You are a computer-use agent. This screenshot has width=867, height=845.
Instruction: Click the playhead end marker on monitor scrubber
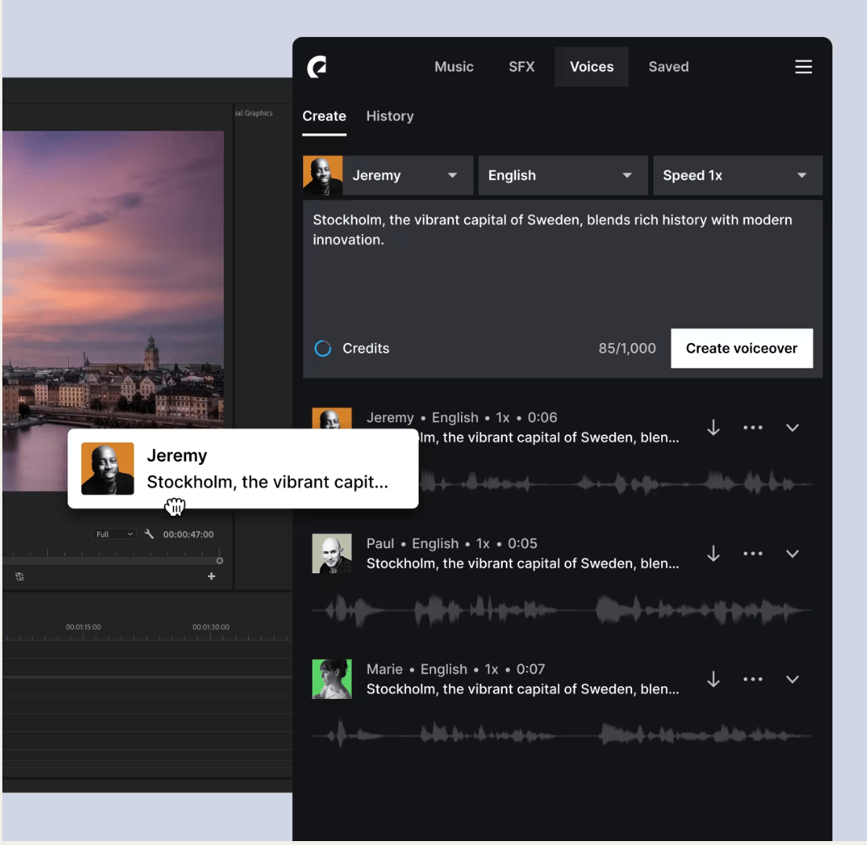pyautogui.click(x=220, y=561)
